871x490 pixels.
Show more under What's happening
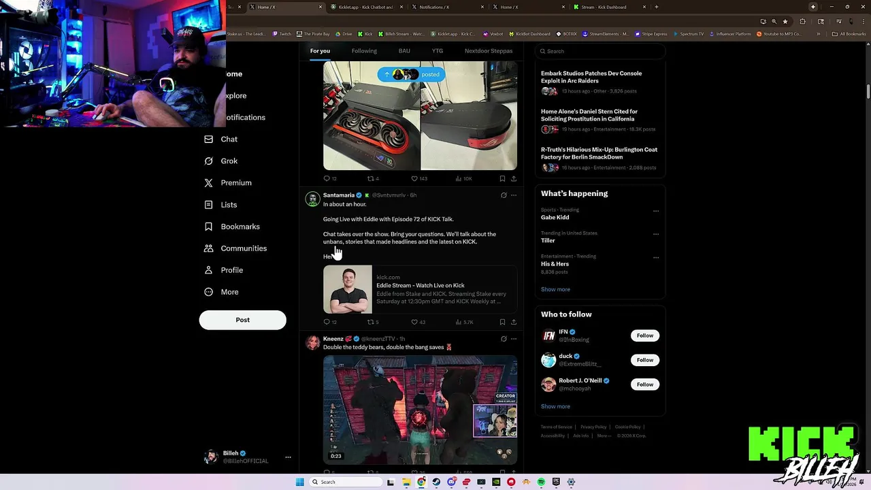click(x=555, y=289)
